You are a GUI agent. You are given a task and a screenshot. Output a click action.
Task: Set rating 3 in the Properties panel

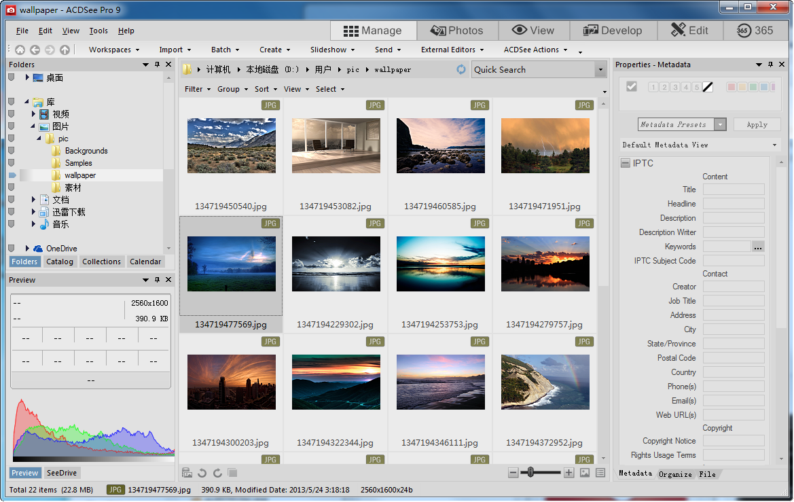click(x=675, y=87)
